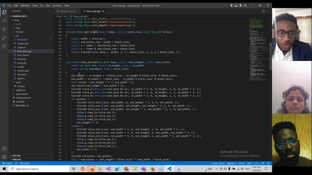The image size is (312, 175).
Task: Click Spaces: 4 indentation setting
Action: click(232, 163)
